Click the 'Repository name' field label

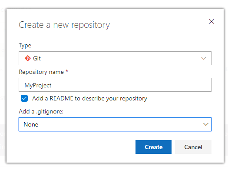[x=41, y=72]
